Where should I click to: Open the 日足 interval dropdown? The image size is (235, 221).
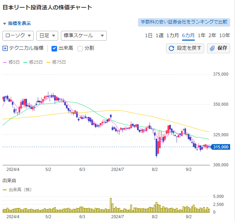click(x=47, y=36)
